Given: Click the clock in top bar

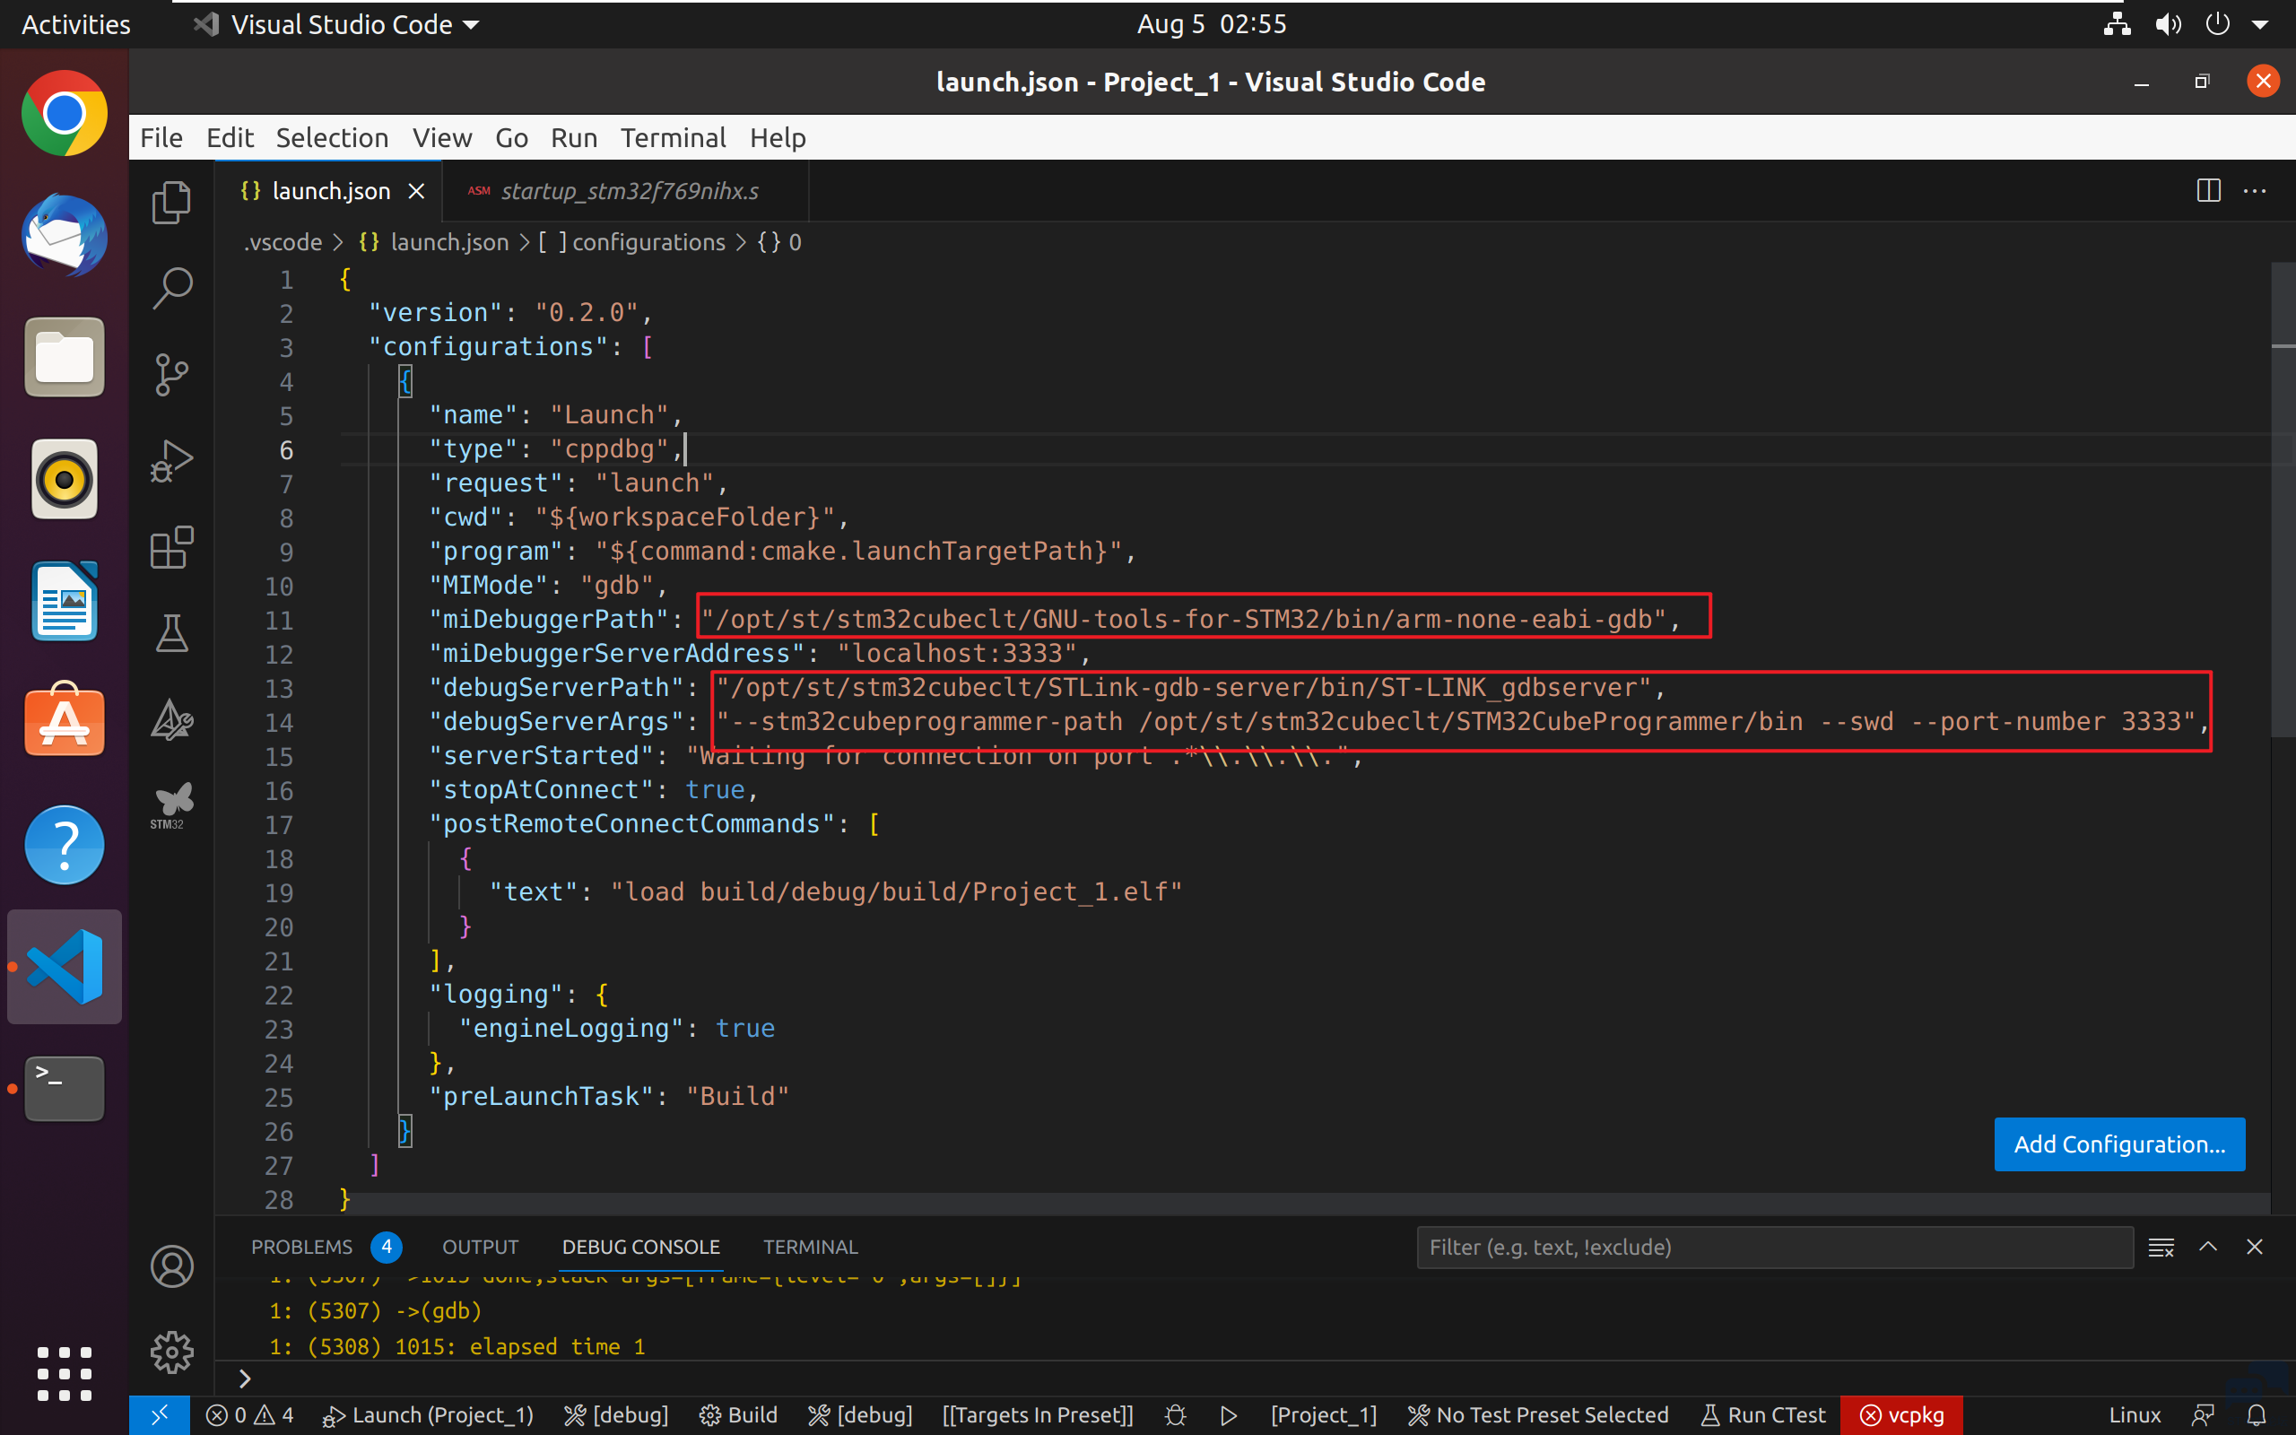Looking at the screenshot, I should coord(1212,25).
